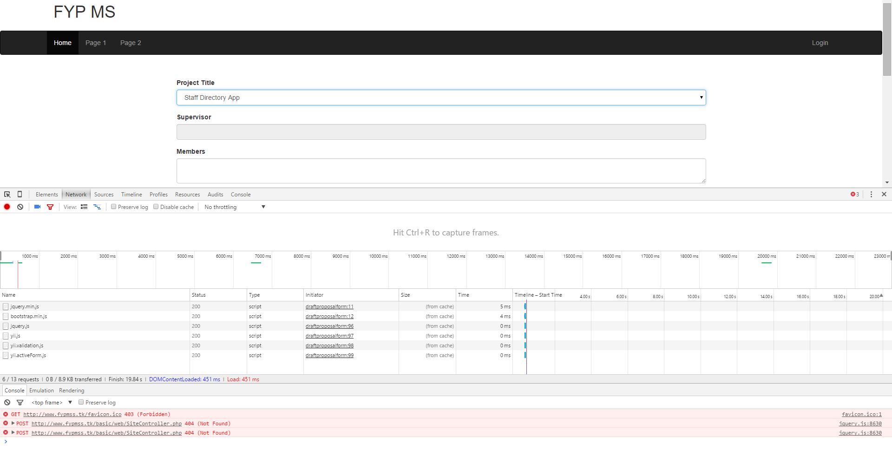Image resolution: width=892 pixels, height=456 pixels.
Task: Expand the second POST SiteController.php error
Action: tap(13, 432)
